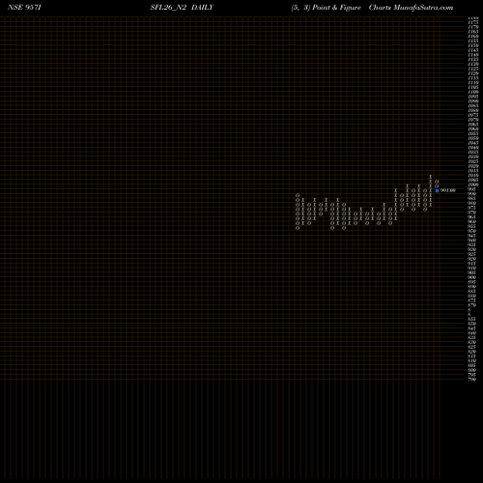Select the price label next to blue marker
This screenshot has width=483, height=483.
448,190
